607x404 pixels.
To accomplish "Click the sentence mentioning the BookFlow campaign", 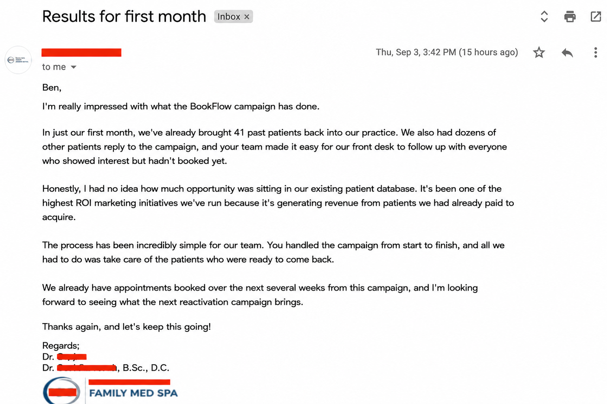I will 181,107.
